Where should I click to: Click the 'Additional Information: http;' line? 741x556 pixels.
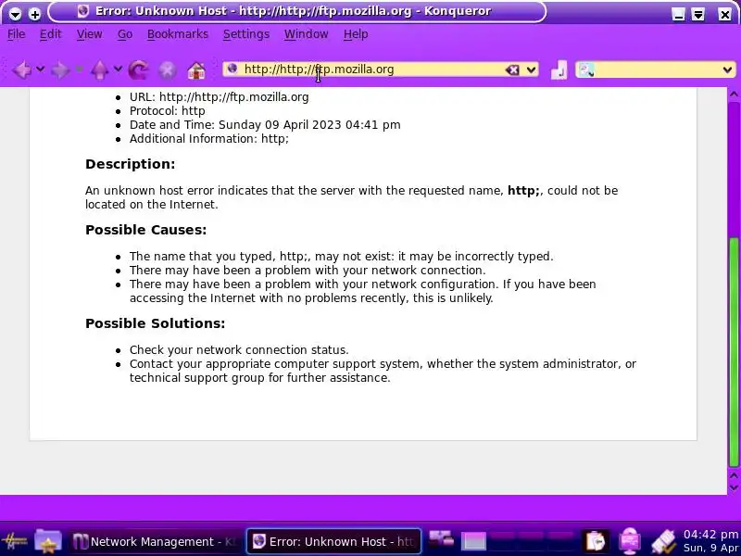209,138
